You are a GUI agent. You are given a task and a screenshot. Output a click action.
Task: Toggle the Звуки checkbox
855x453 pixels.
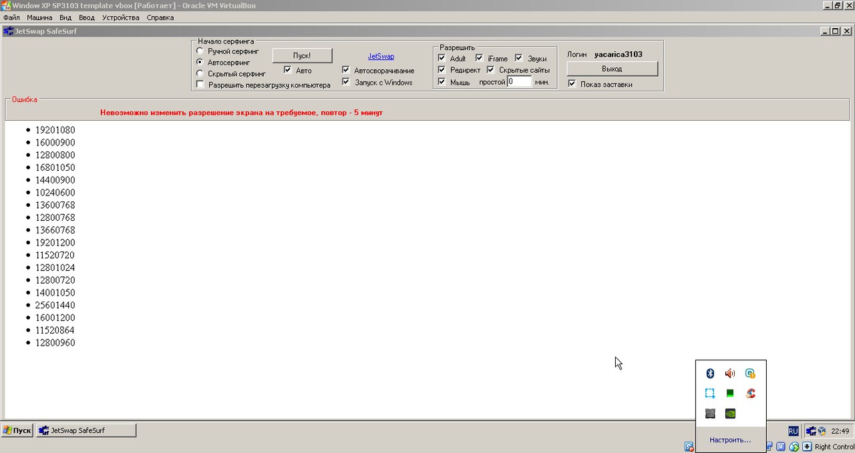click(x=519, y=59)
